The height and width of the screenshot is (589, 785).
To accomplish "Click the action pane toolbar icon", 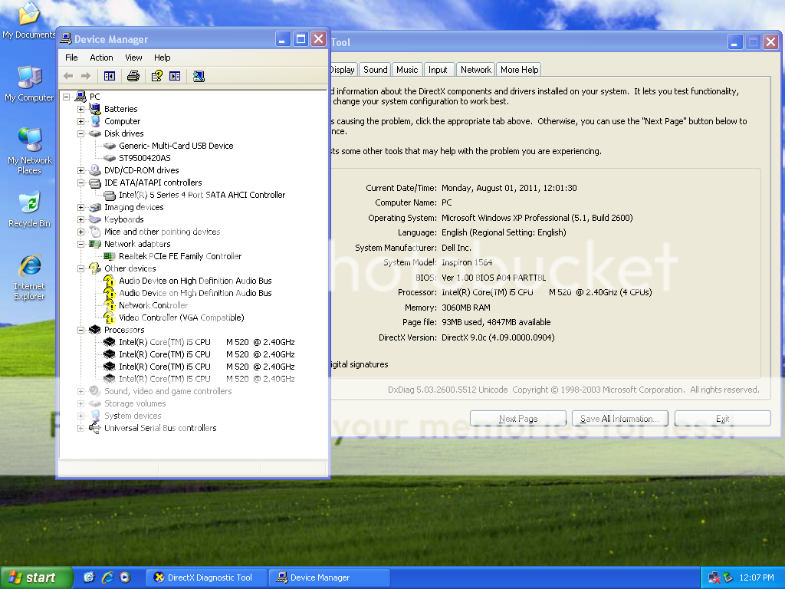I will [175, 76].
